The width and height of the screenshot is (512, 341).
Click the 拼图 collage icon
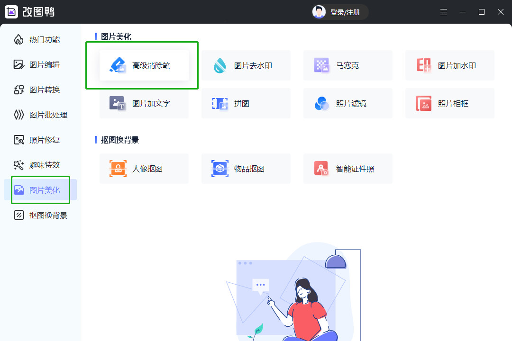point(220,103)
